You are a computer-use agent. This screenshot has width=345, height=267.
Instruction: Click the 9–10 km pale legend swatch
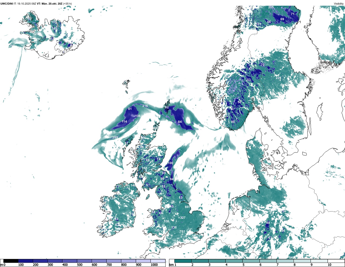[319, 261]
